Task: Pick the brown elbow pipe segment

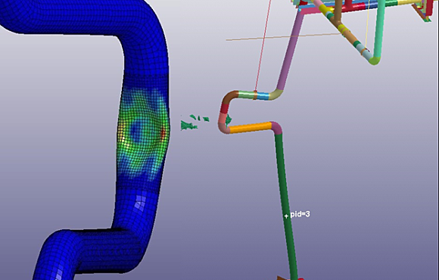Action: [230, 96]
